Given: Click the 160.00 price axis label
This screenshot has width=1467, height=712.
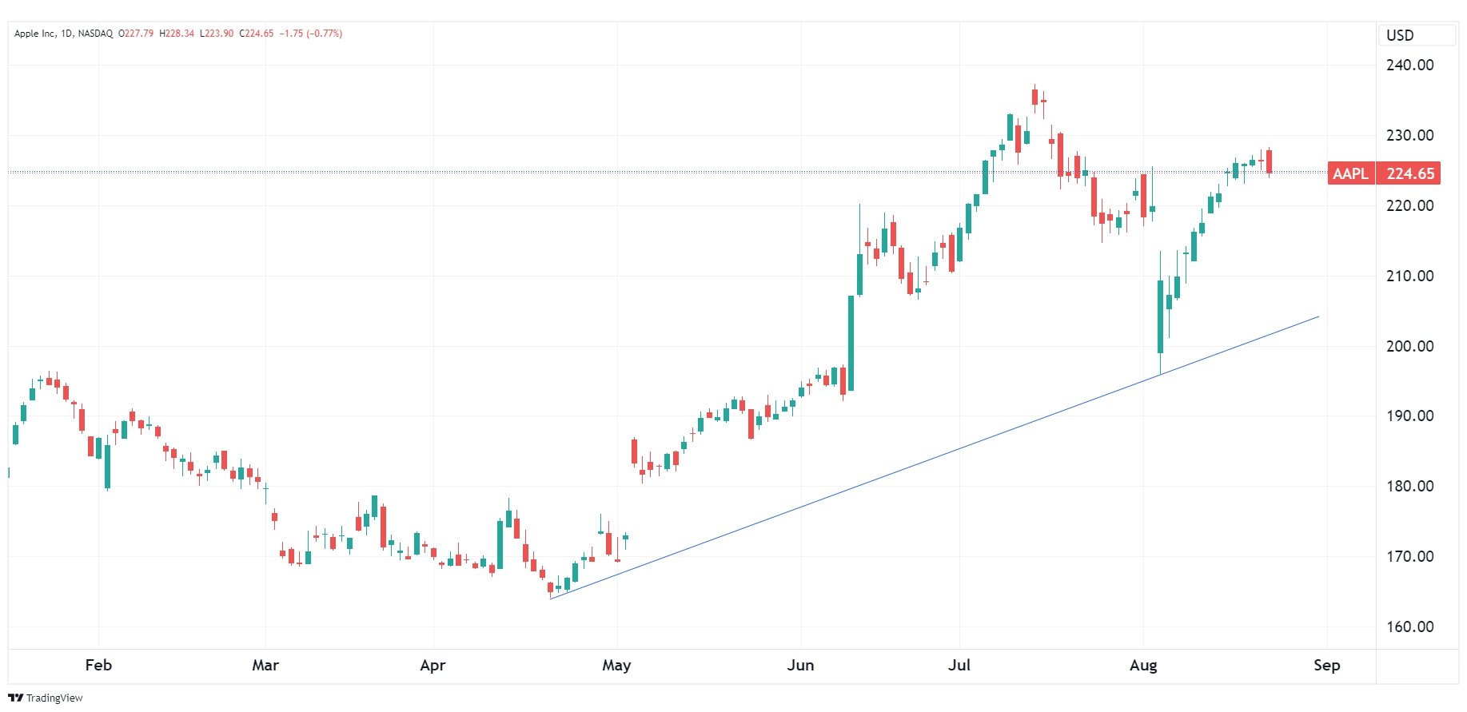Looking at the screenshot, I should (1409, 626).
